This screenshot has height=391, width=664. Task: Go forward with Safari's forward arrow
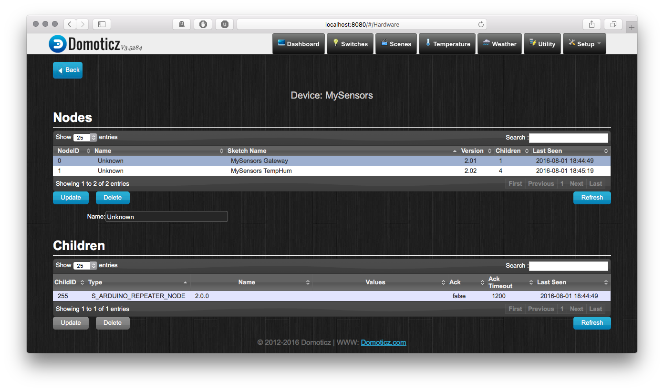(83, 24)
